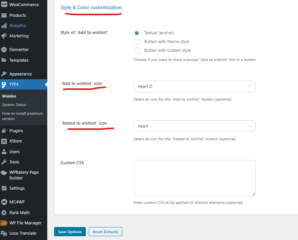
Task: Open How to install premium version link
Action: coord(22,116)
